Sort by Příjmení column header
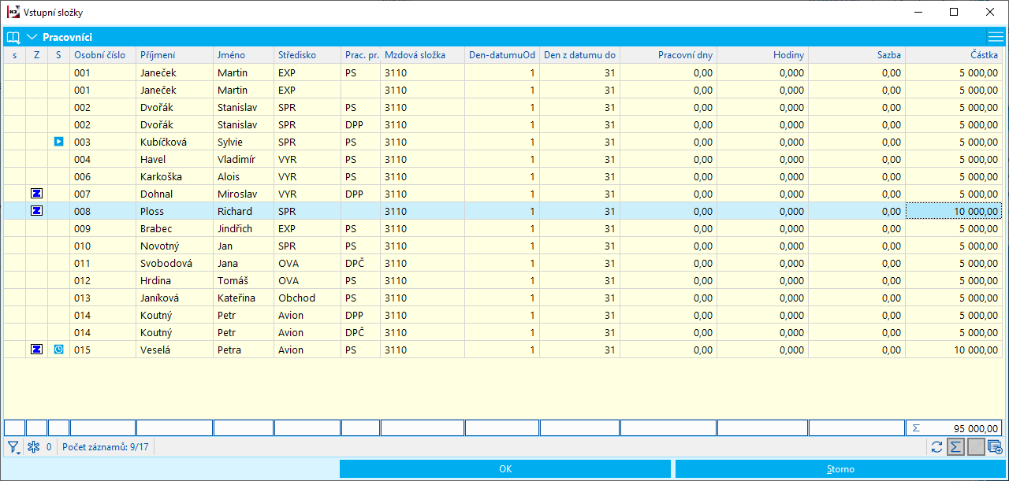Image resolution: width=1009 pixels, height=481 pixels. click(174, 55)
